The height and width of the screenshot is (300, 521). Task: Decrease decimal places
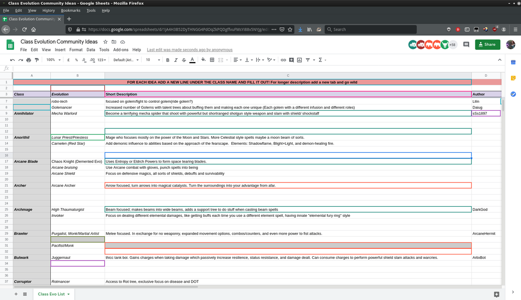[x=84, y=60]
